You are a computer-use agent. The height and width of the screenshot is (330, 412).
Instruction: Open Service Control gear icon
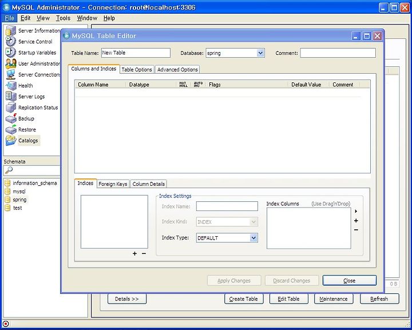click(x=11, y=42)
